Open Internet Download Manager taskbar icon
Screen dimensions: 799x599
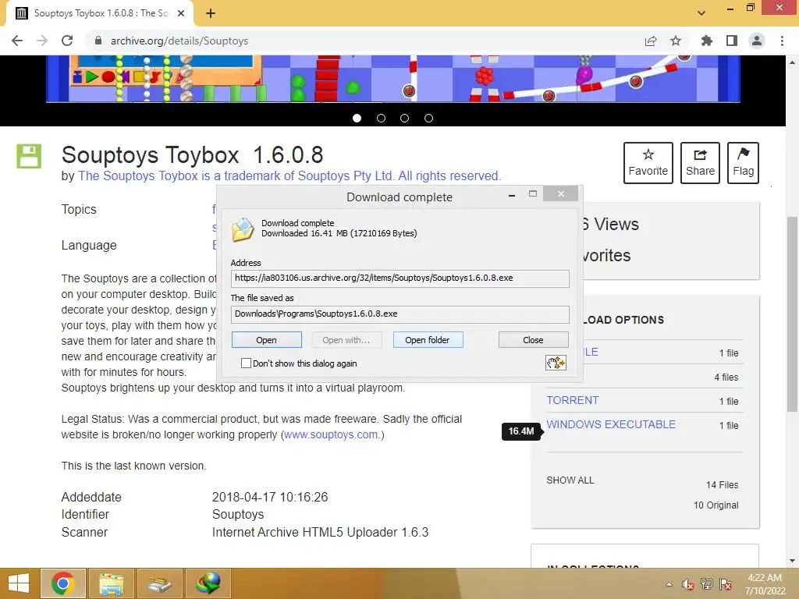[208, 583]
